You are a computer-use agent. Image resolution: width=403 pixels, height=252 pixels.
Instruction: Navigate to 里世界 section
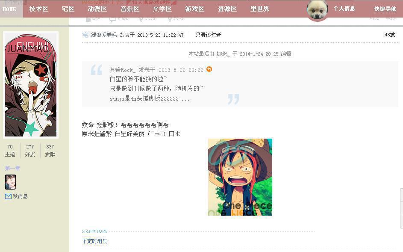260,9
